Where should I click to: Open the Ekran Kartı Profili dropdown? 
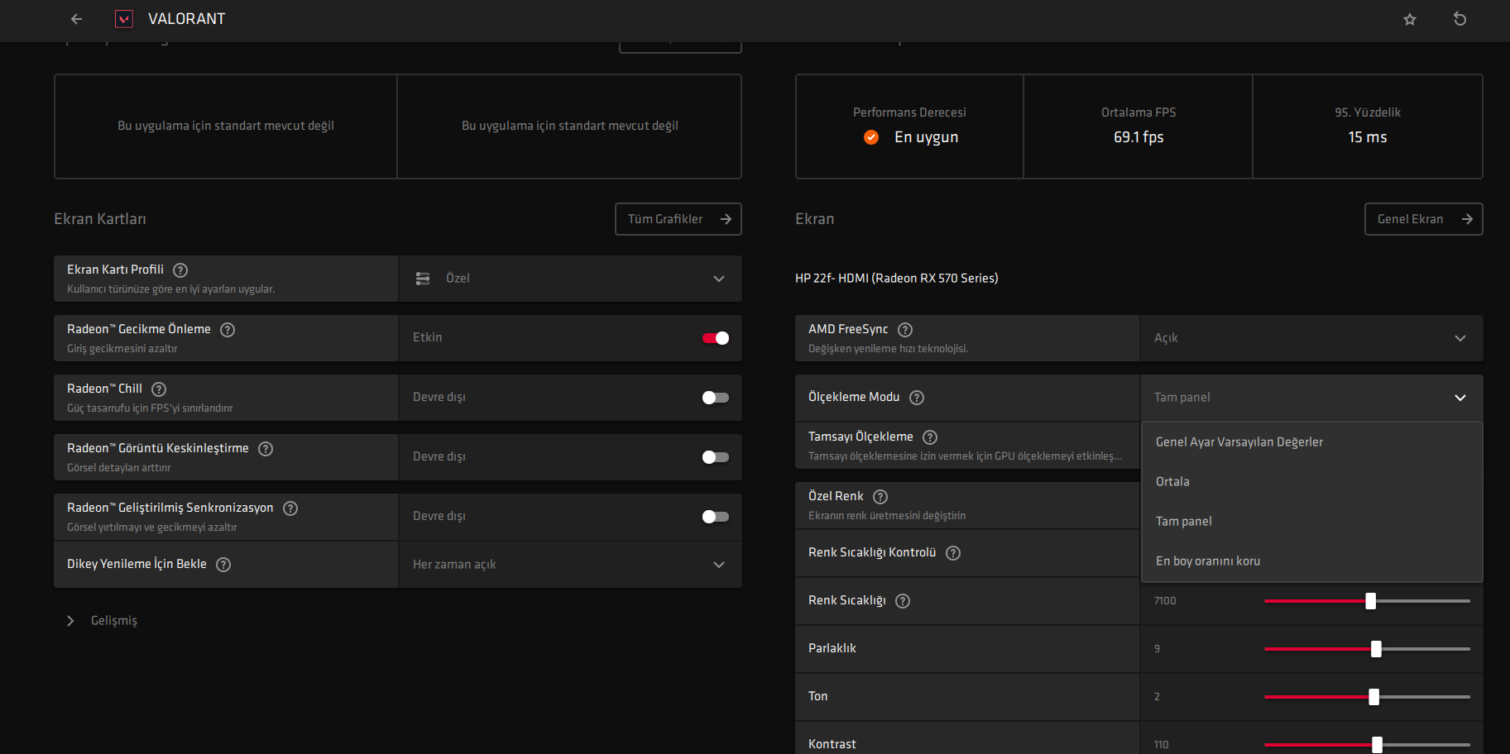[570, 279]
